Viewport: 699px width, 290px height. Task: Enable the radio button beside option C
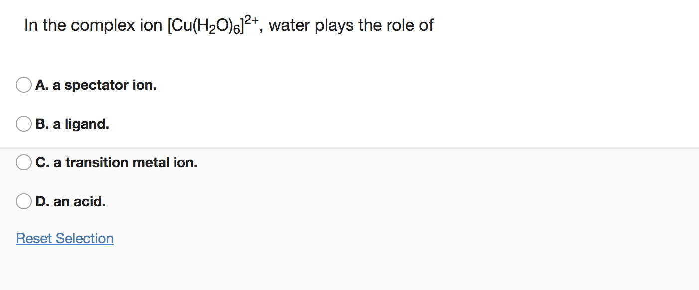23,162
